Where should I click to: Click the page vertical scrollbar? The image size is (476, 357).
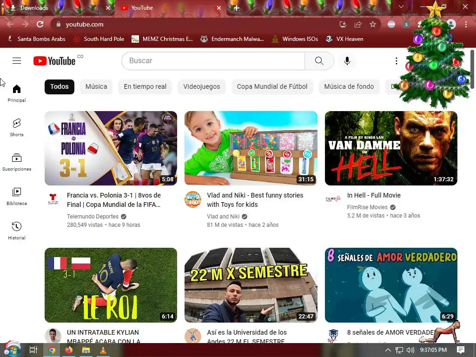click(472, 69)
